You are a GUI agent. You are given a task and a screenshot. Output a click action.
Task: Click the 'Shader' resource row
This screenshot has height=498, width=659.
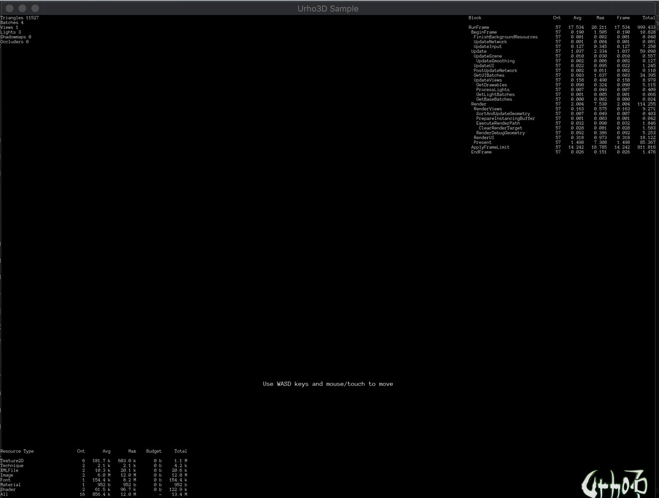(94, 490)
